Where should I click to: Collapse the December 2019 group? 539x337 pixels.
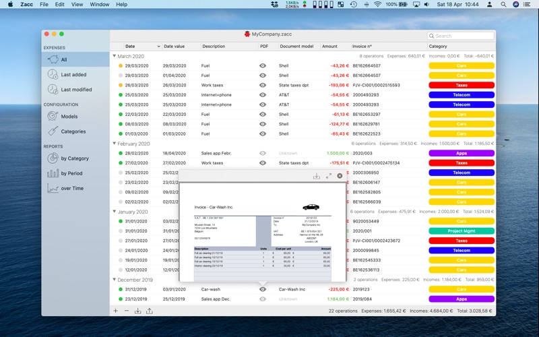tap(114, 280)
